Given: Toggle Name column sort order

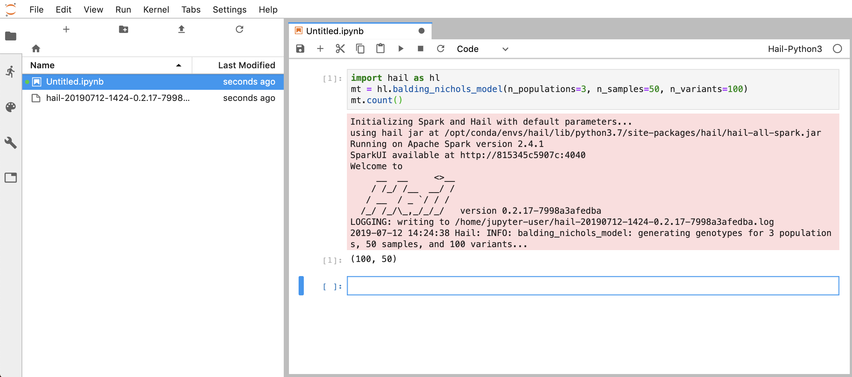Looking at the screenshot, I should pyautogui.click(x=179, y=65).
